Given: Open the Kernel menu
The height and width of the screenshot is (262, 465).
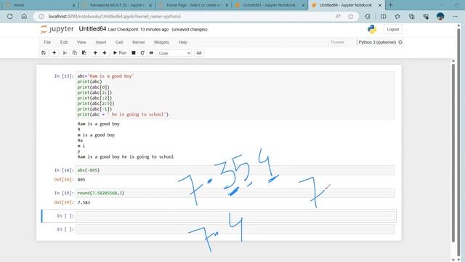Looking at the screenshot, I should point(138,42).
